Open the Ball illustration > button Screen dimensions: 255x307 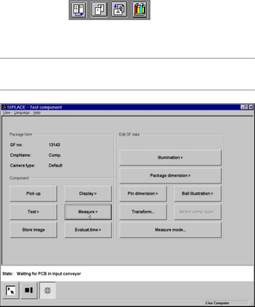coord(197,194)
